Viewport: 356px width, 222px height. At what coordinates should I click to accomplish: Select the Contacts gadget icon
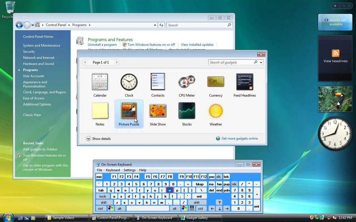tap(158, 82)
